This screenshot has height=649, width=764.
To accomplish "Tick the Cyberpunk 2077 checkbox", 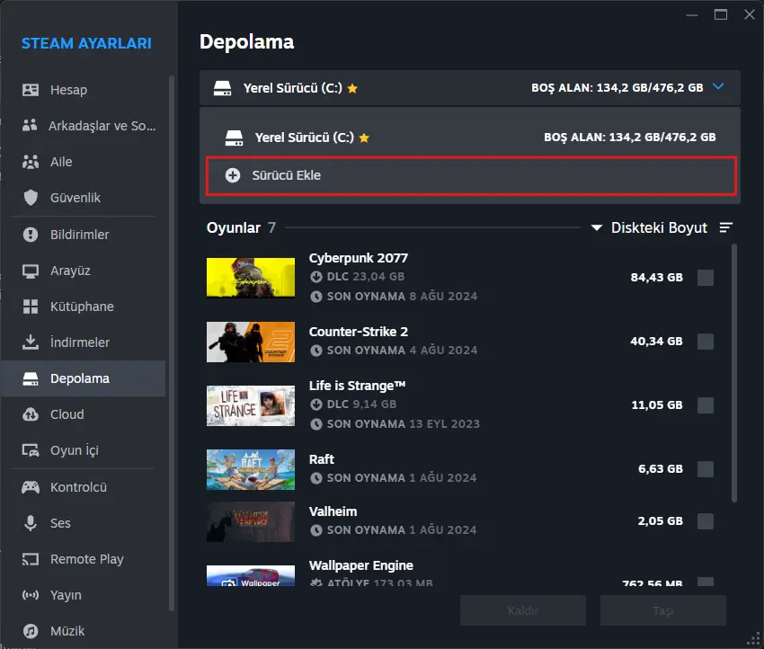I will pos(705,278).
